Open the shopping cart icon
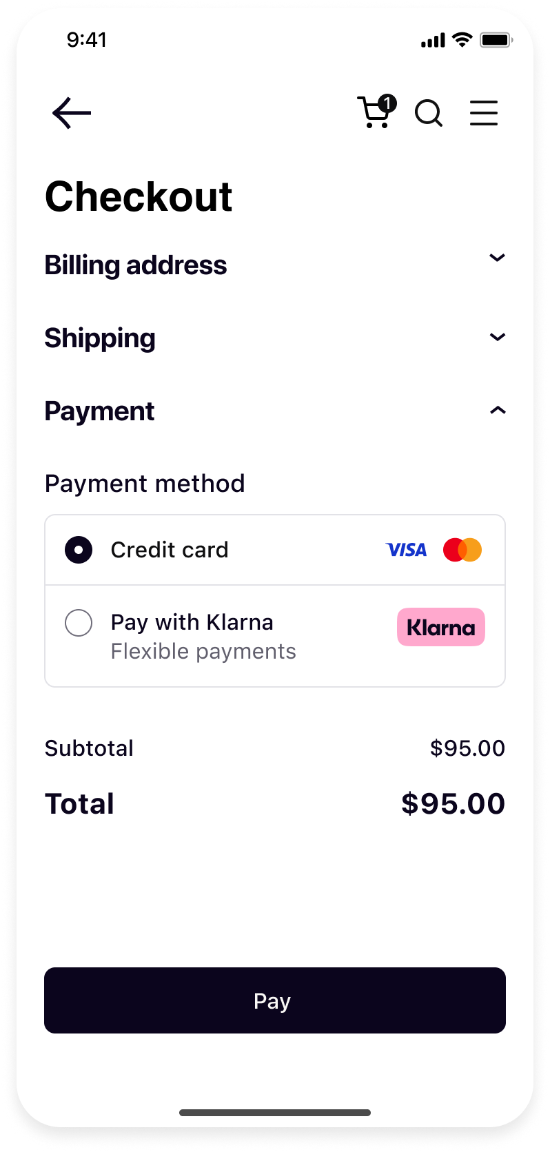This screenshot has height=1152, width=550. tap(373, 113)
